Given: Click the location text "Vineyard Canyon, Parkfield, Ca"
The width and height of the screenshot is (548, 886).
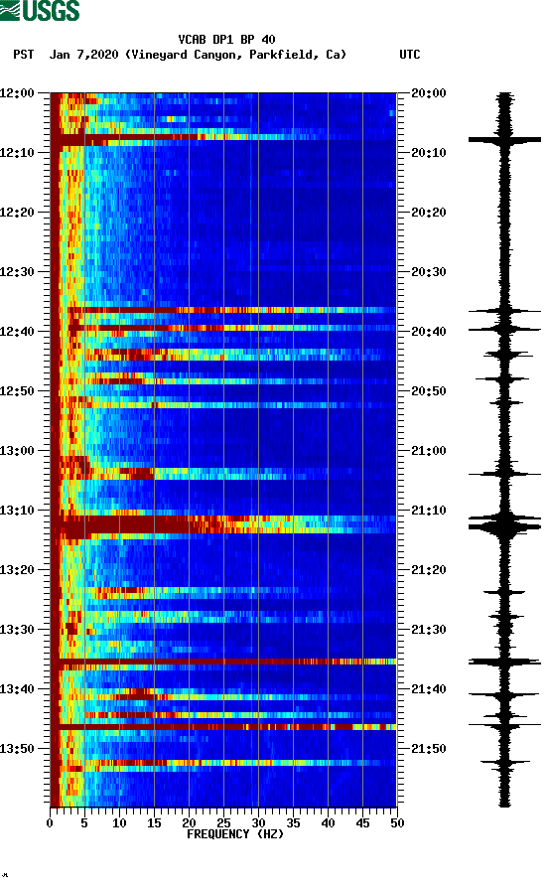Looking at the screenshot, I should [x=235, y=55].
